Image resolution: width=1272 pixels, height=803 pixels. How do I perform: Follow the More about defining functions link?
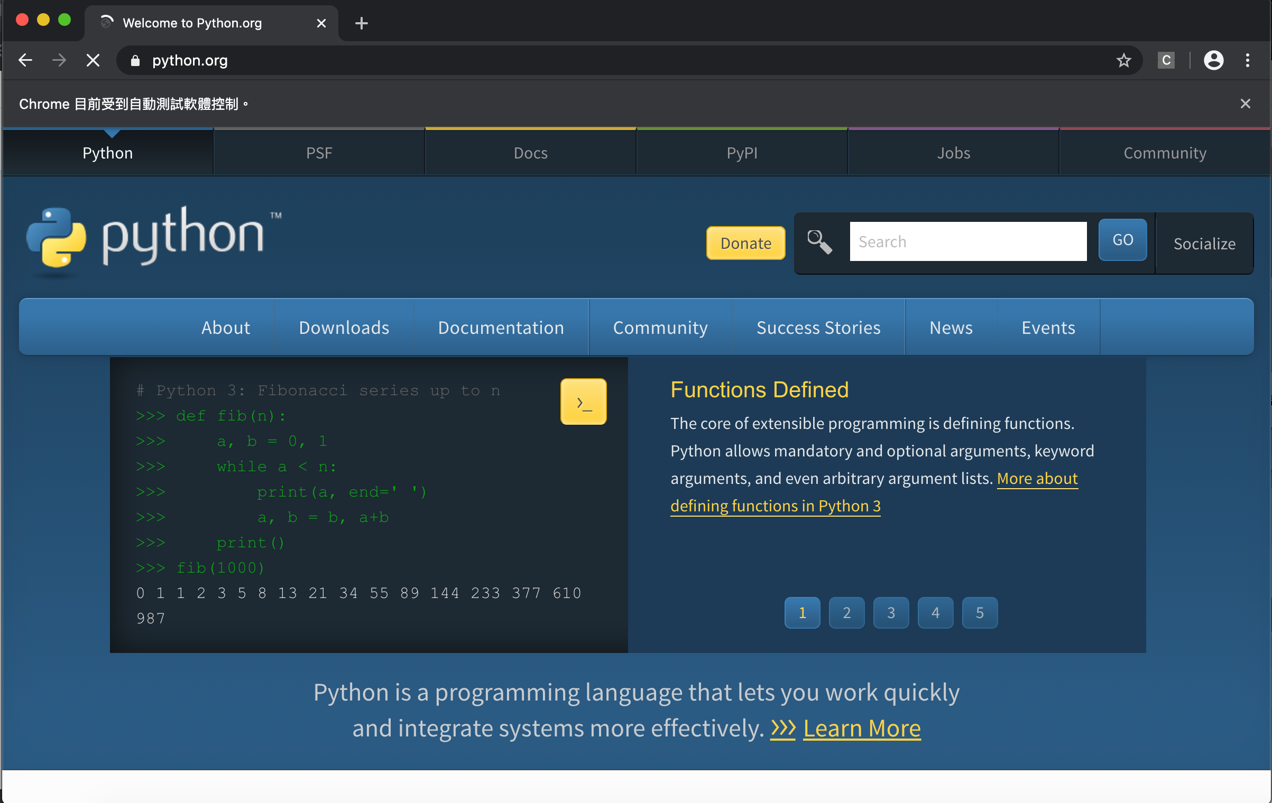pyautogui.click(x=776, y=506)
